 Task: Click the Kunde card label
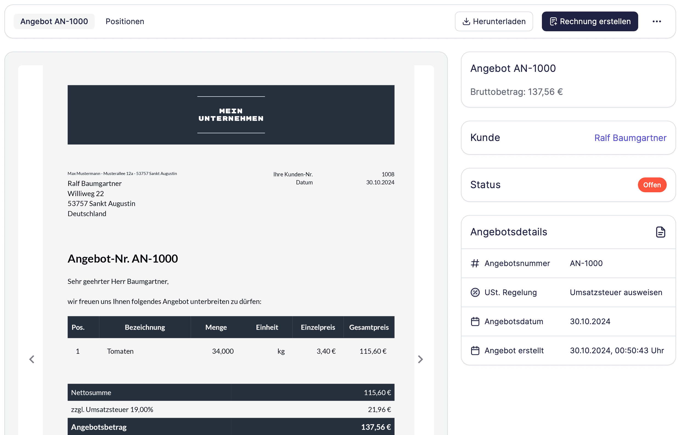point(485,138)
